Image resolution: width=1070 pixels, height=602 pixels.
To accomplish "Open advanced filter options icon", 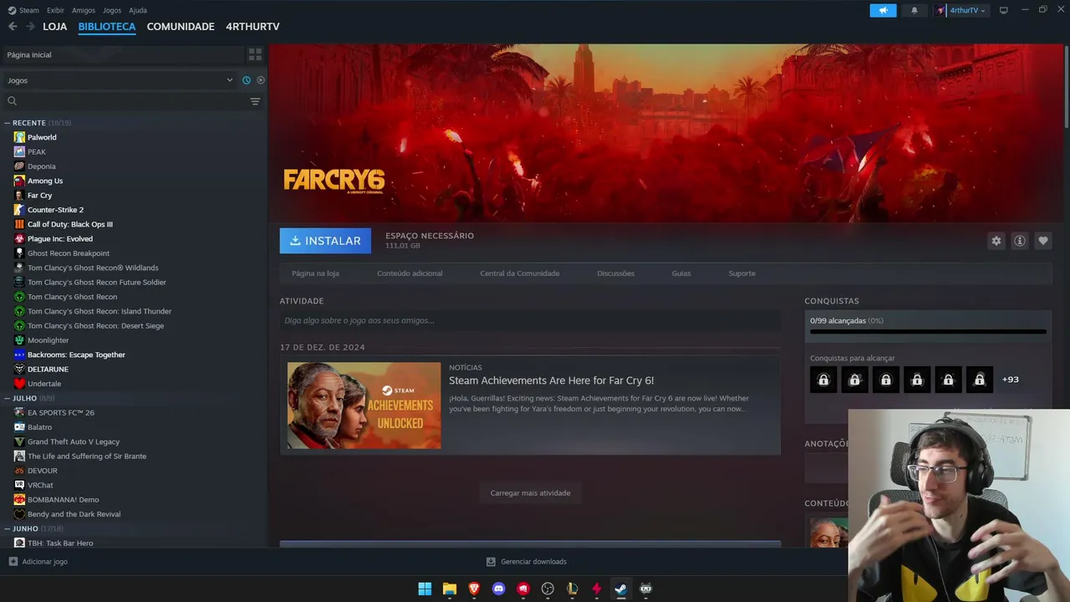I will tap(255, 101).
